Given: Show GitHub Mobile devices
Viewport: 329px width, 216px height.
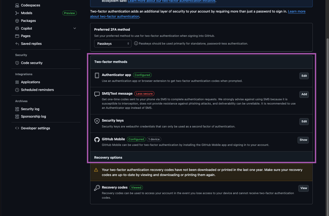Looking at the screenshot, I should [303, 140].
